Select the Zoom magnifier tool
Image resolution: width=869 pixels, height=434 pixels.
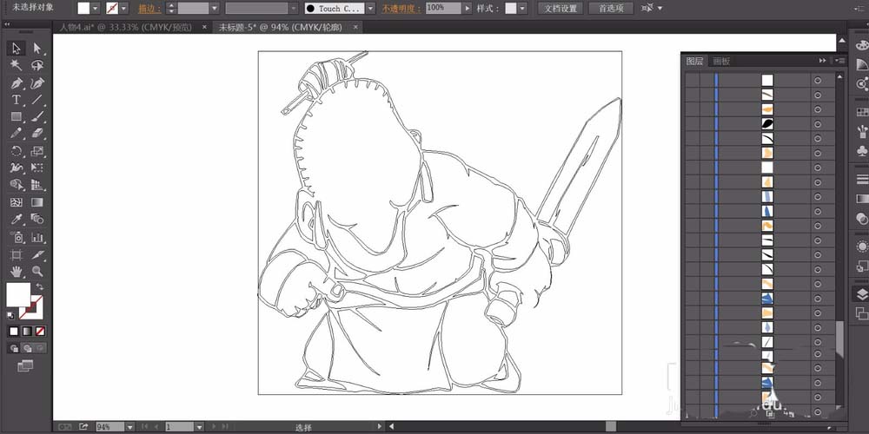(37, 271)
